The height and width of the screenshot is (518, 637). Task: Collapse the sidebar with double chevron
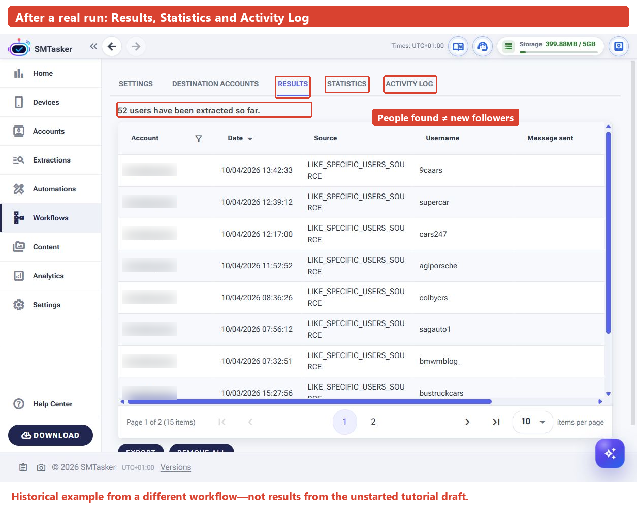click(x=93, y=46)
